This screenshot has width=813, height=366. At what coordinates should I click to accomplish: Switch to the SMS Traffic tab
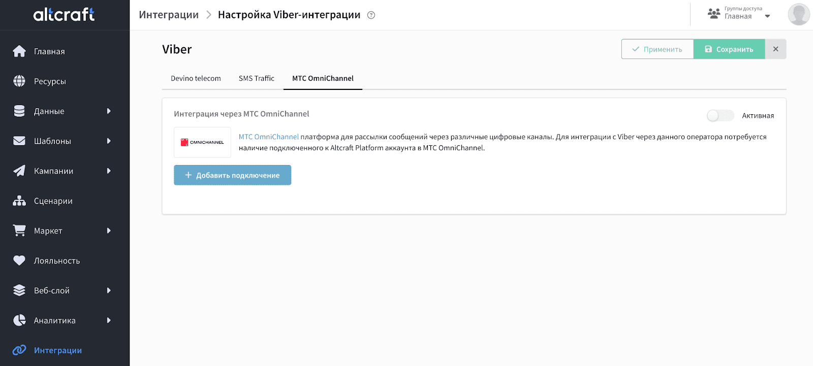pyautogui.click(x=257, y=78)
